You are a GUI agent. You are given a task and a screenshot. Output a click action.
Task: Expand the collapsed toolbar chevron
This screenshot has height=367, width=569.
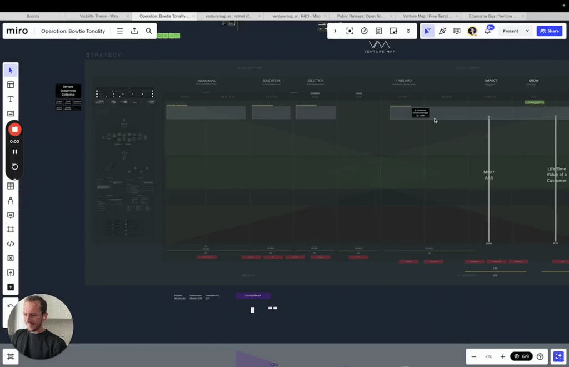[x=335, y=31]
